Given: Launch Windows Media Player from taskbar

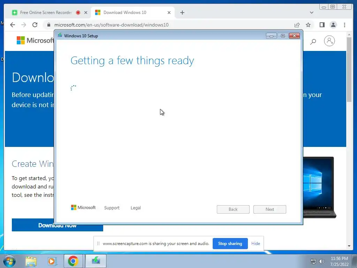Looking at the screenshot, I should point(52,261).
